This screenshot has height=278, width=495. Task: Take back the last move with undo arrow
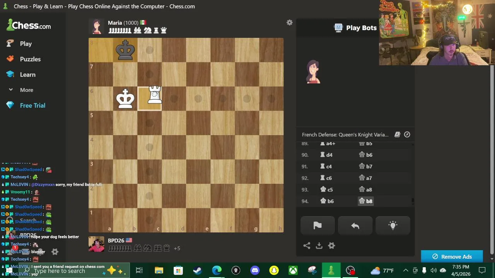point(355,226)
